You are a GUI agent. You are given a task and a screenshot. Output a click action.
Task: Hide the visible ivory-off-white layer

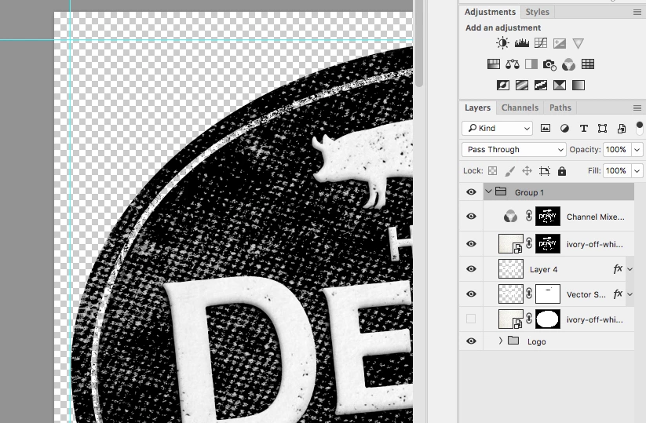(x=471, y=243)
